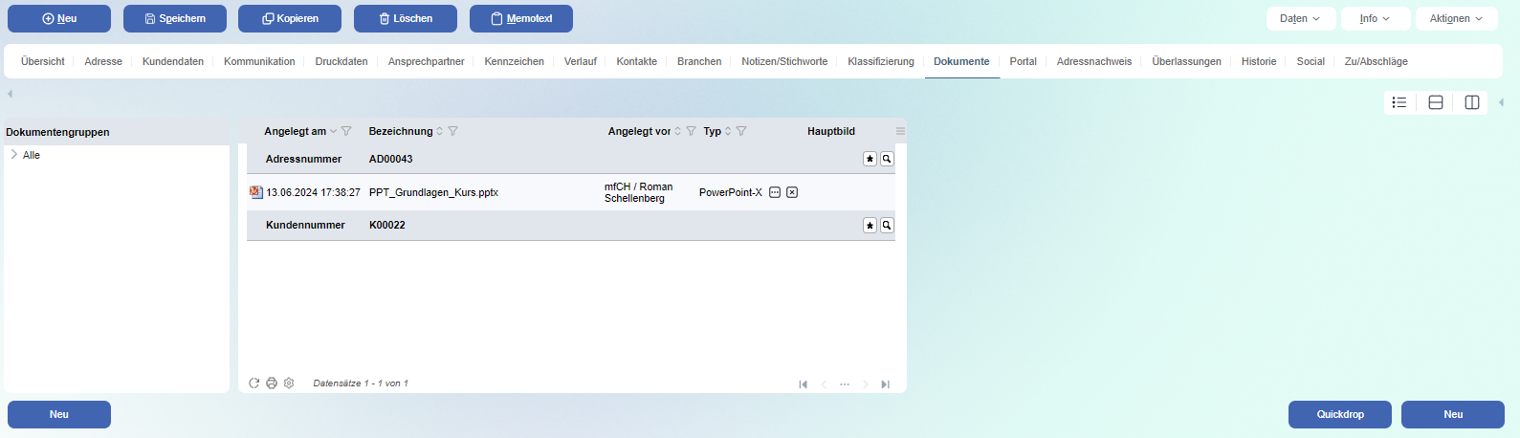
Task: Expand the Alle document group
Action: pyautogui.click(x=13, y=155)
